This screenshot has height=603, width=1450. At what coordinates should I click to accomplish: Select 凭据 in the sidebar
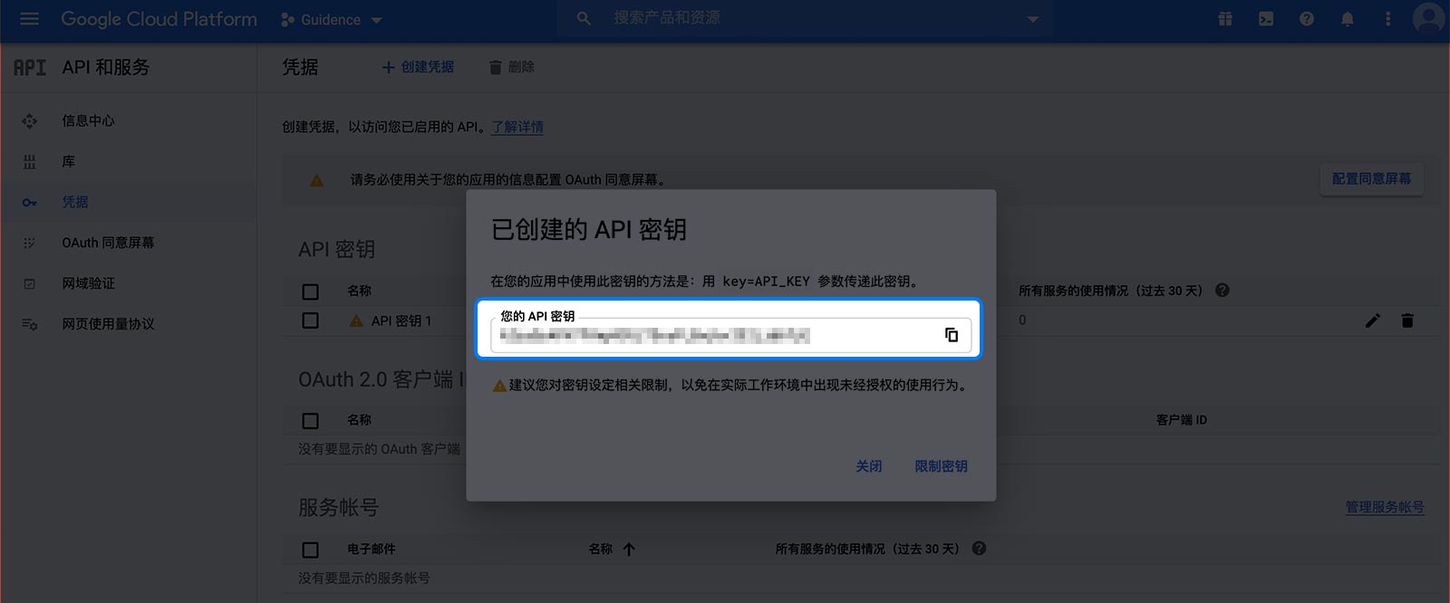(75, 202)
